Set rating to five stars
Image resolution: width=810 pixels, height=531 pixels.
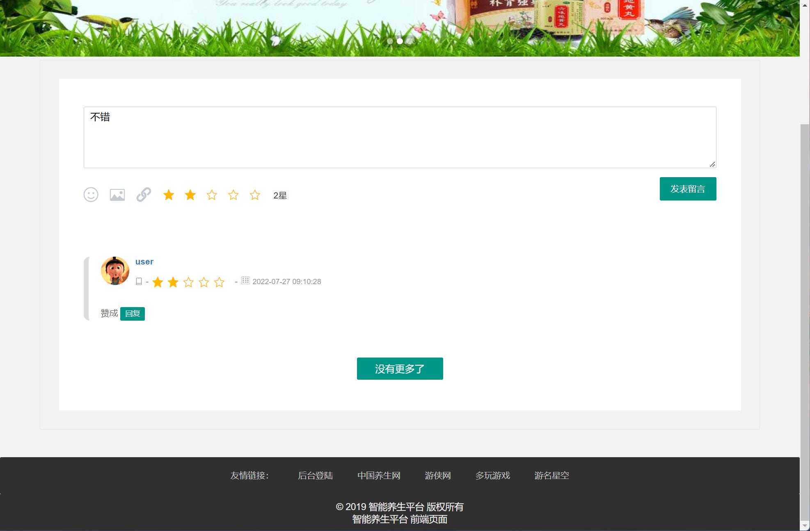pyautogui.click(x=255, y=195)
